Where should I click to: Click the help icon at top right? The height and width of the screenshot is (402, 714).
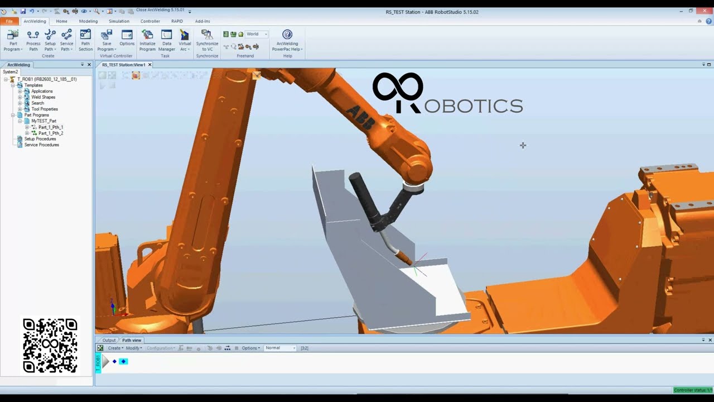point(708,21)
